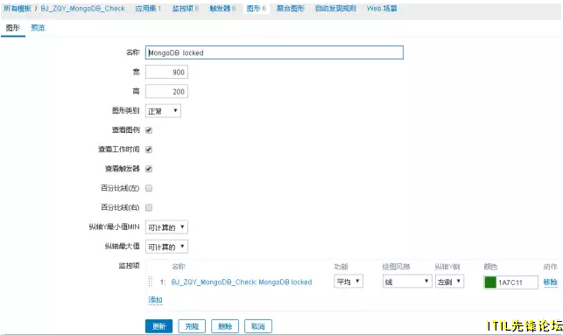563x335 pixels.
Task: Click the 宽 width field with 900
Action: click(166, 72)
